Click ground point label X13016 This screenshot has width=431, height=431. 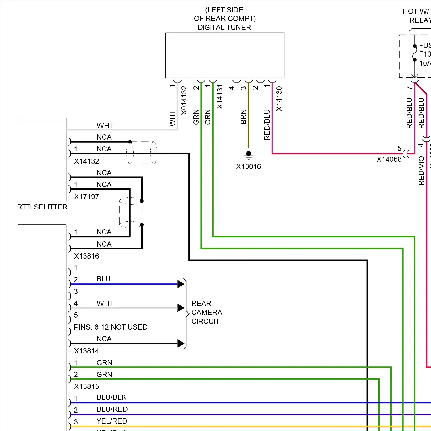tap(249, 166)
